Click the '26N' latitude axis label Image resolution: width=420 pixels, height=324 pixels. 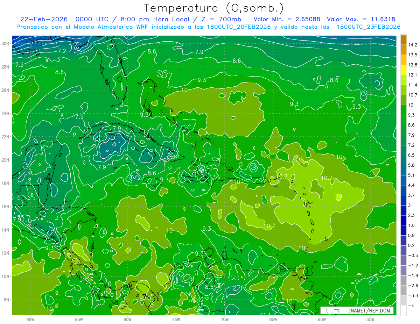pyautogui.click(x=6, y=90)
